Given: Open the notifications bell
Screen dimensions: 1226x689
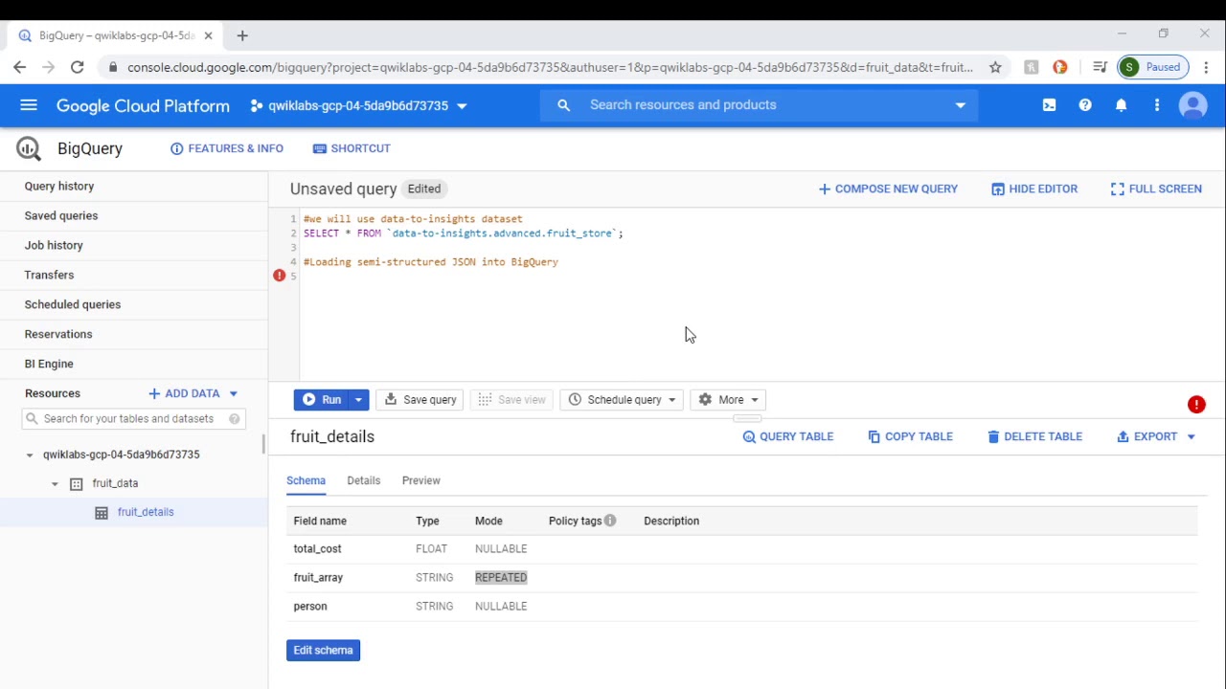Looking at the screenshot, I should click(1121, 105).
